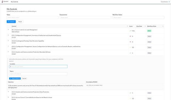Expand the CIS 1 Inventory of Devices row
The height and width of the screenshot is (100, 171).
(x=8, y=35)
